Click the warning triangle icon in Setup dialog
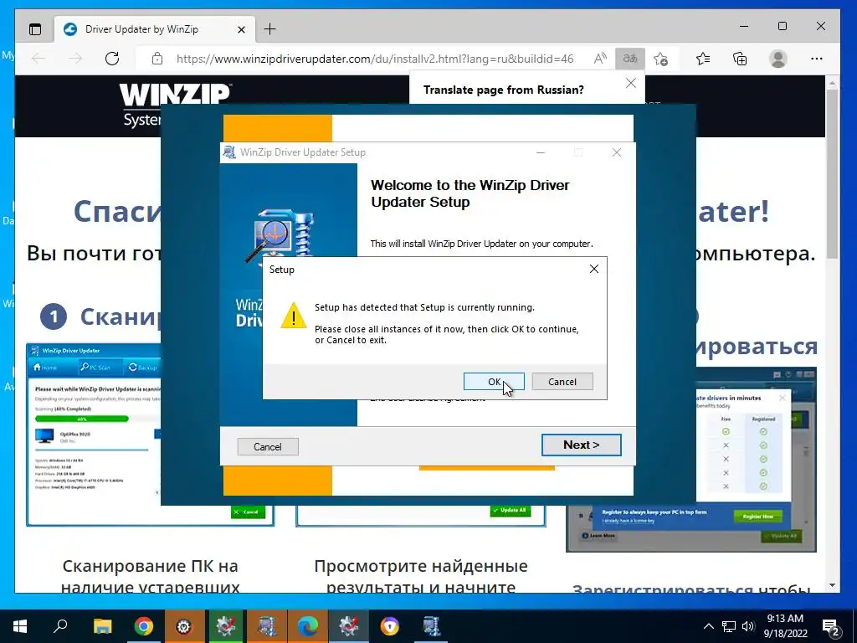 pos(294,316)
